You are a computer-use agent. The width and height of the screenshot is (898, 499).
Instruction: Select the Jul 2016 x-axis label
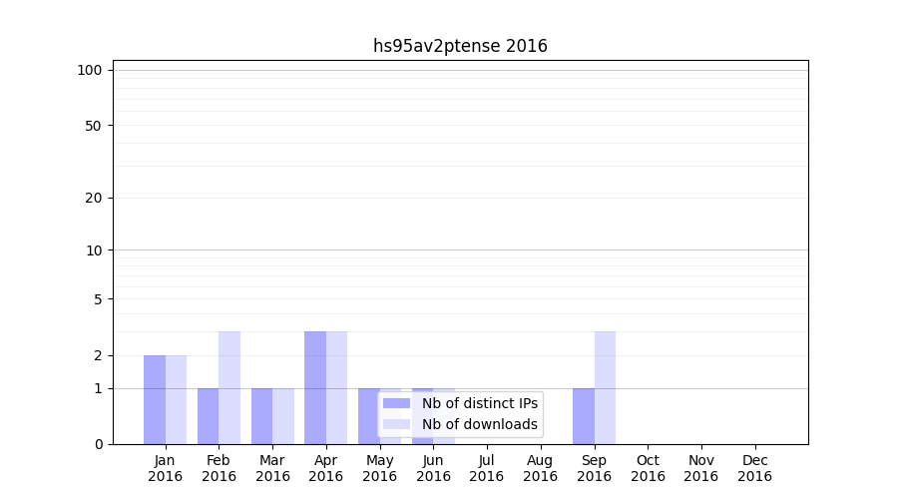pos(487,468)
